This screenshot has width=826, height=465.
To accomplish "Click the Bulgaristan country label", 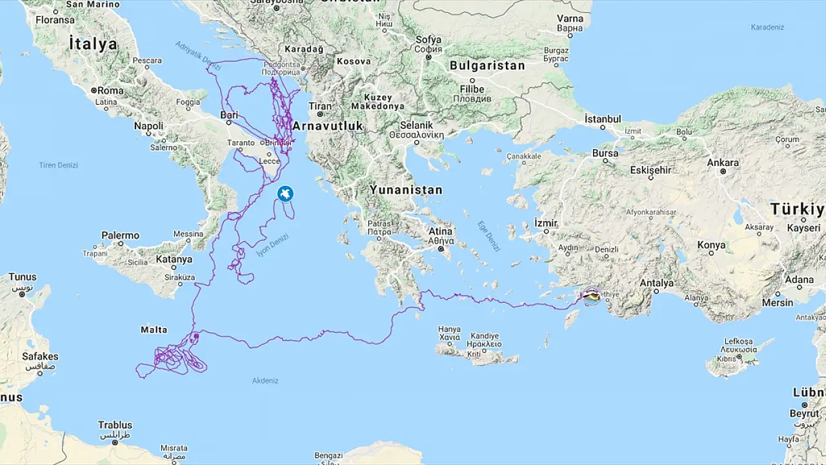I will point(487,66).
